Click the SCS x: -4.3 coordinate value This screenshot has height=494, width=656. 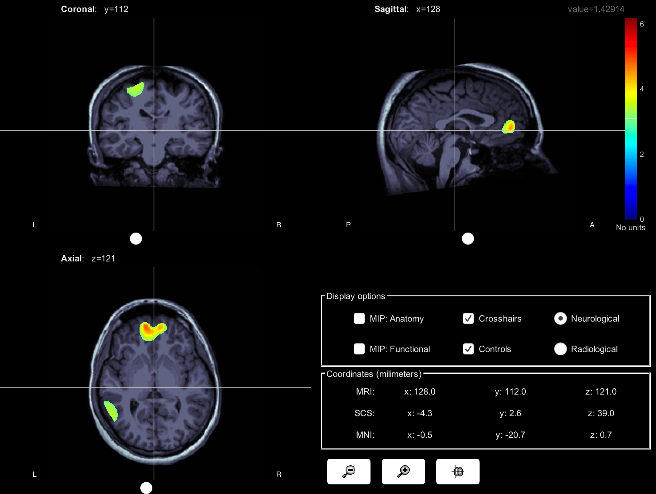tap(419, 413)
